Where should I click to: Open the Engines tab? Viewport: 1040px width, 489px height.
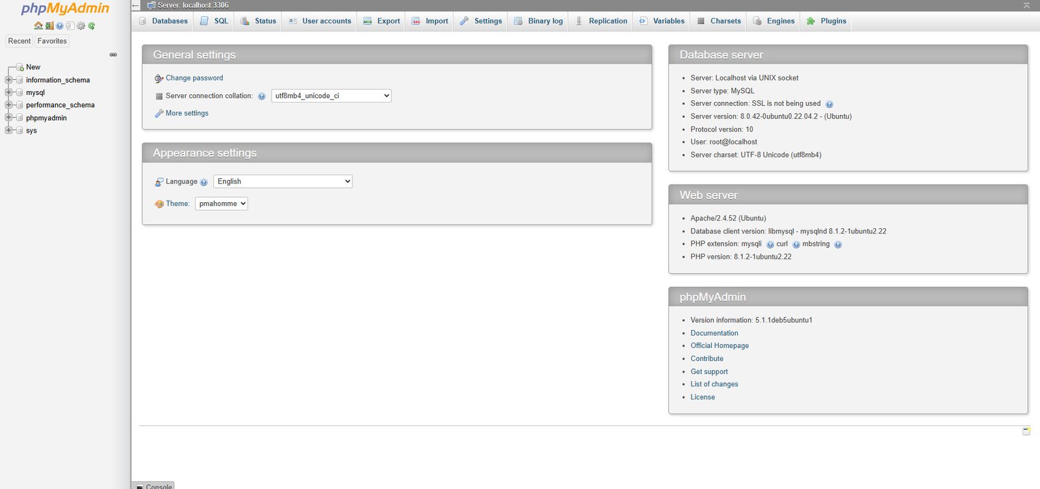[x=773, y=21]
